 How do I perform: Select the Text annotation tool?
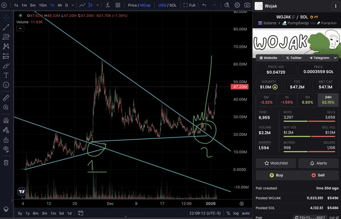tap(6, 75)
